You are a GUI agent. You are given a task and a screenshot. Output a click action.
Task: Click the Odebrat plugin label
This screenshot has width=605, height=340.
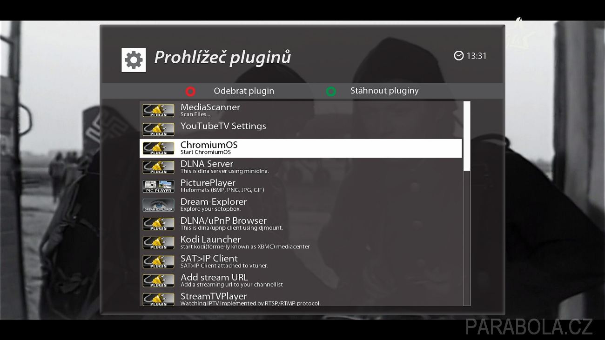point(244,91)
